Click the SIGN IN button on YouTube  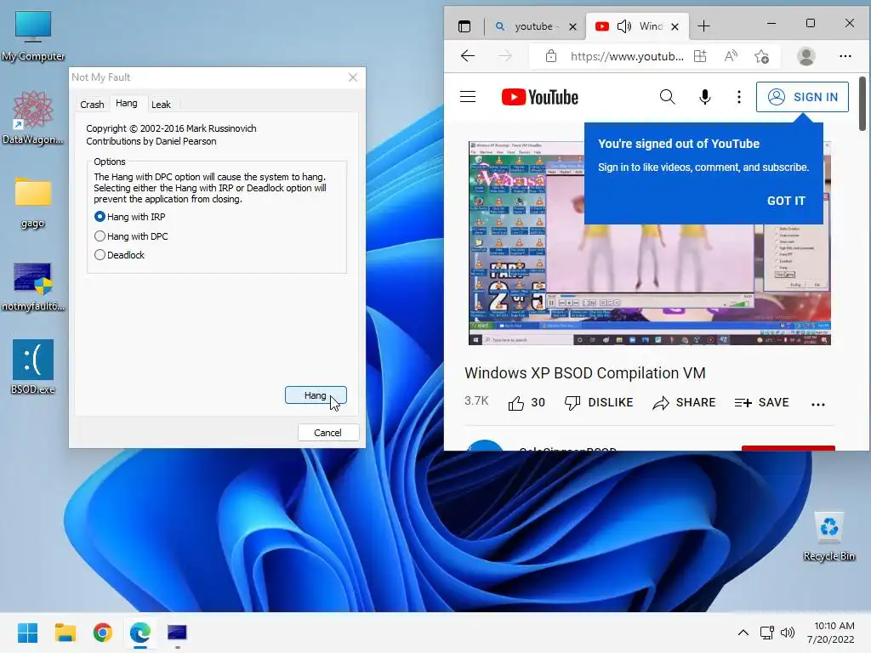click(x=802, y=97)
